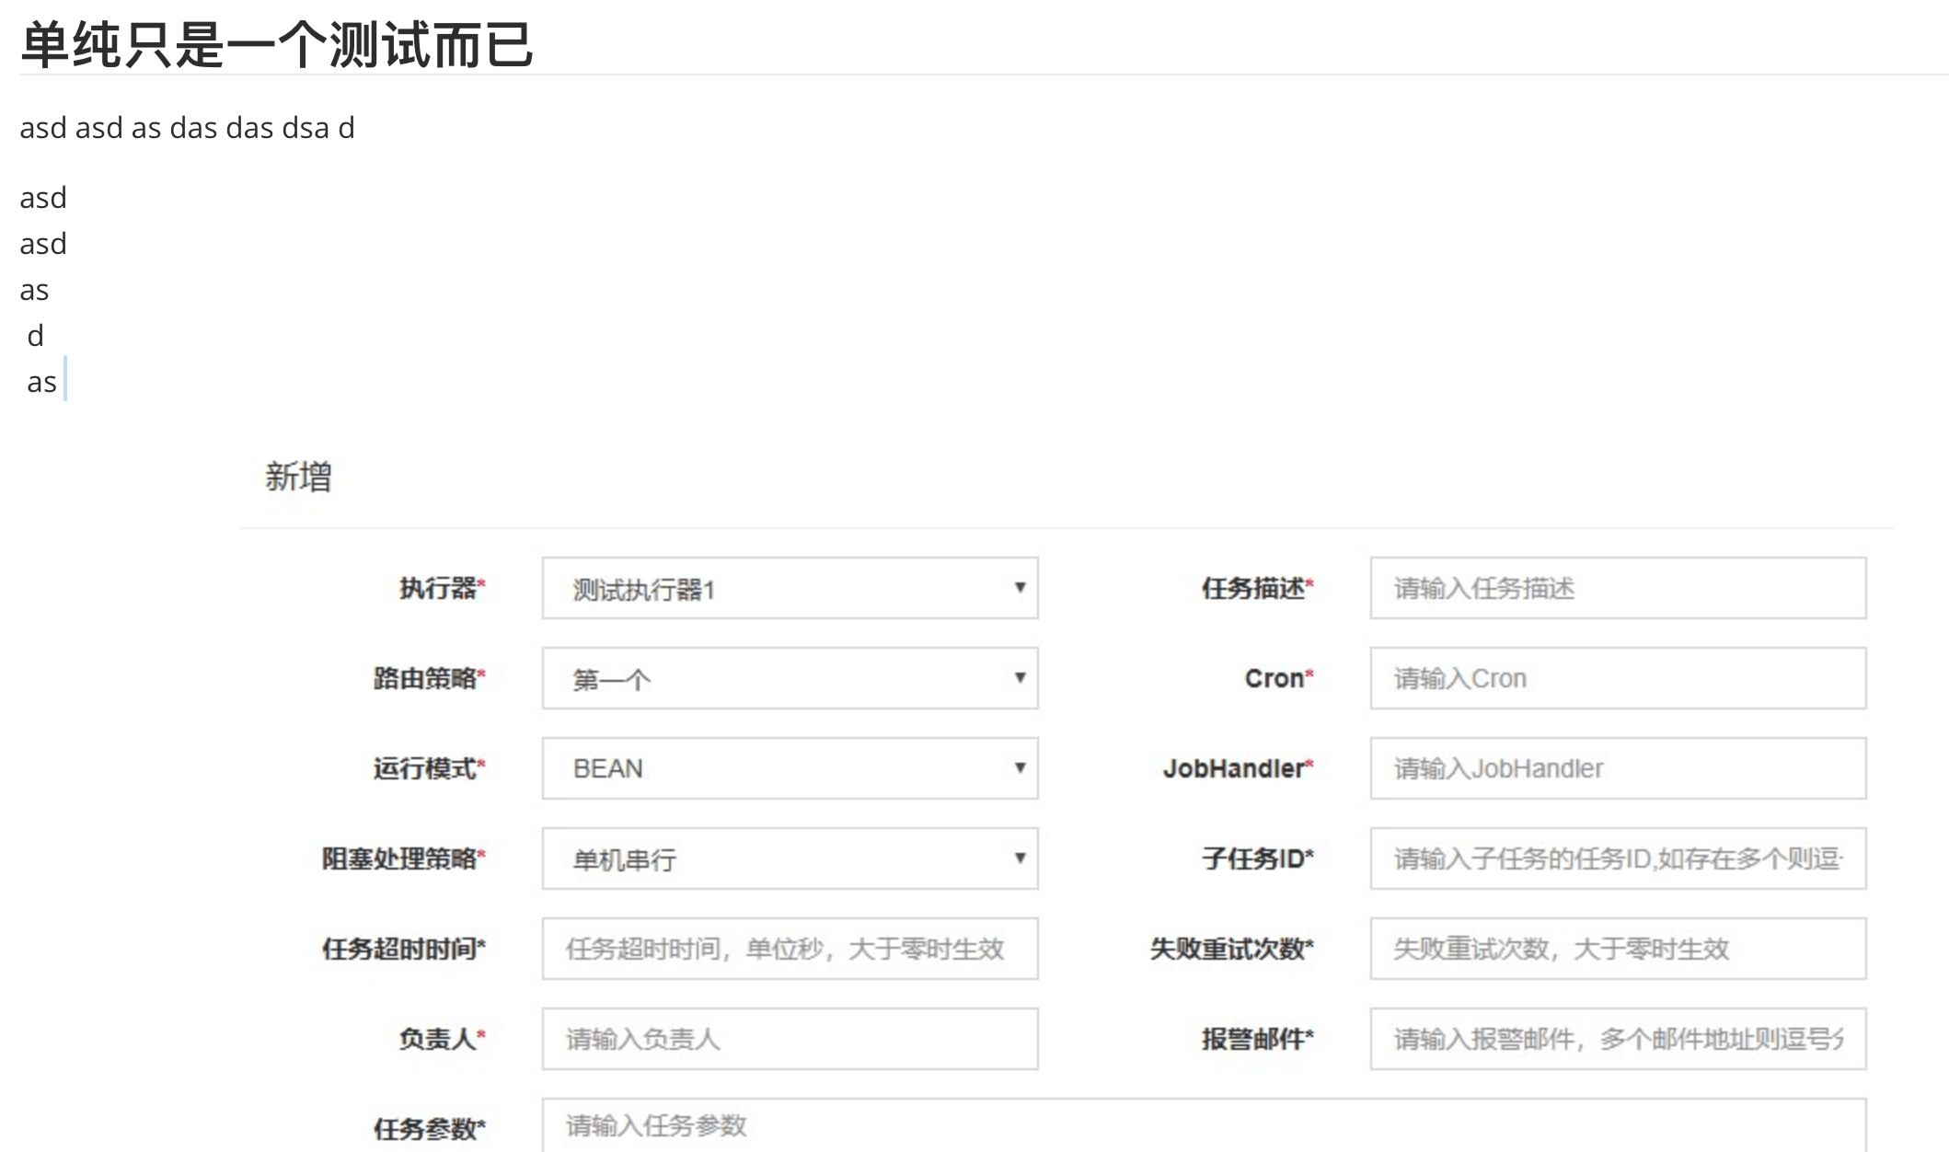
Task: Click the text line 'asd asd as das das dsa d'
Action: [x=187, y=128]
